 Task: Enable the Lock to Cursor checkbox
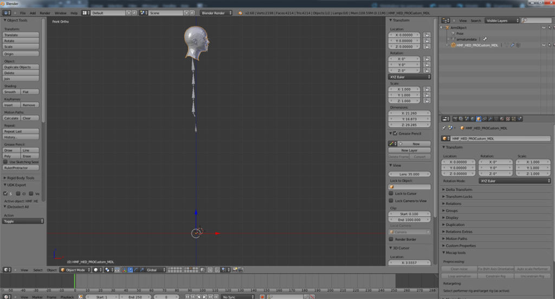click(391, 194)
